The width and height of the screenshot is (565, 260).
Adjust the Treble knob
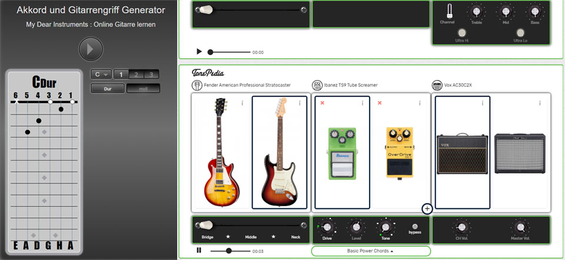(476, 12)
